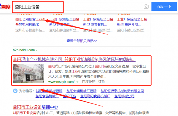This screenshot has width=178, height=116.
Task: Open 益阳市工业设备培训中心 result title
Action: [35, 107]
